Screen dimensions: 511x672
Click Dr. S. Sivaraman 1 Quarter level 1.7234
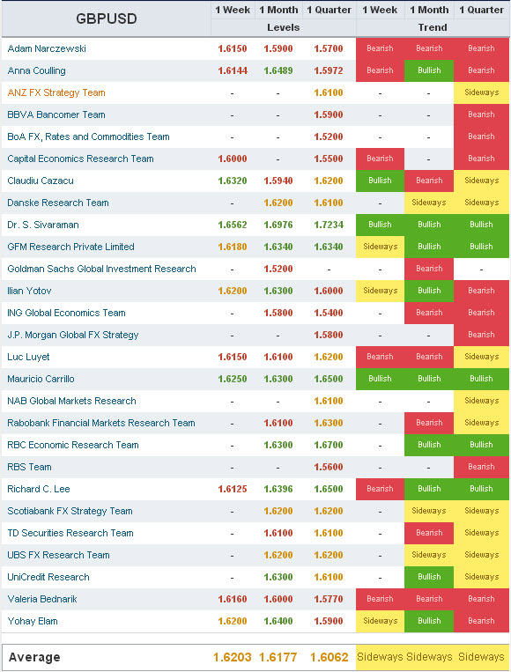(x=329, y=225)
